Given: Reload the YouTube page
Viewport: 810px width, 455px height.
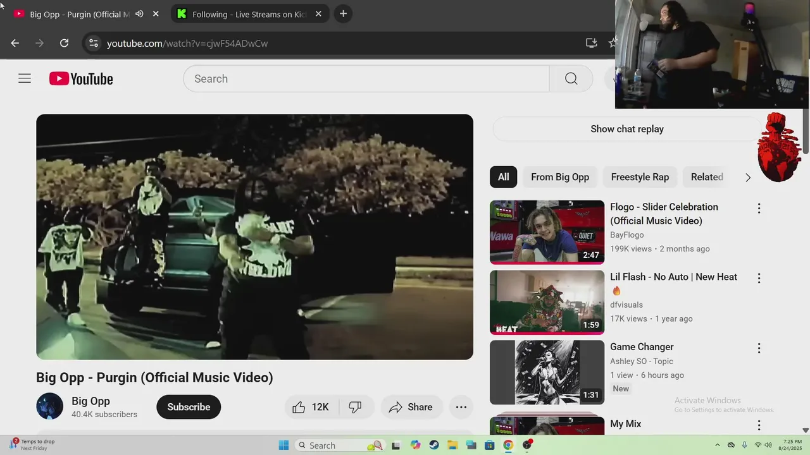Looking at the screenshot, I should 64,43.
